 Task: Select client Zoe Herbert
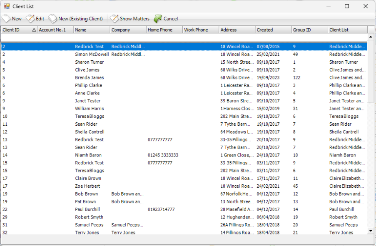87,186
